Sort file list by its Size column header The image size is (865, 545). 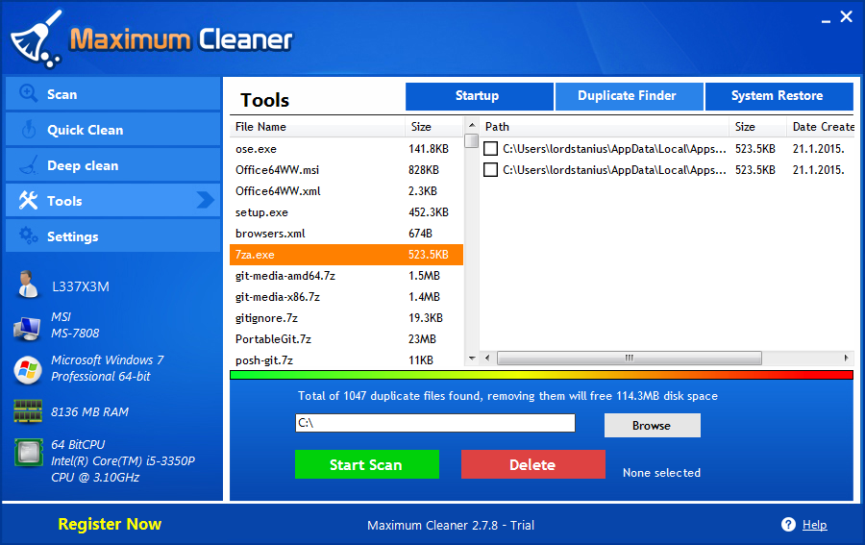click(x=434, y=126)
